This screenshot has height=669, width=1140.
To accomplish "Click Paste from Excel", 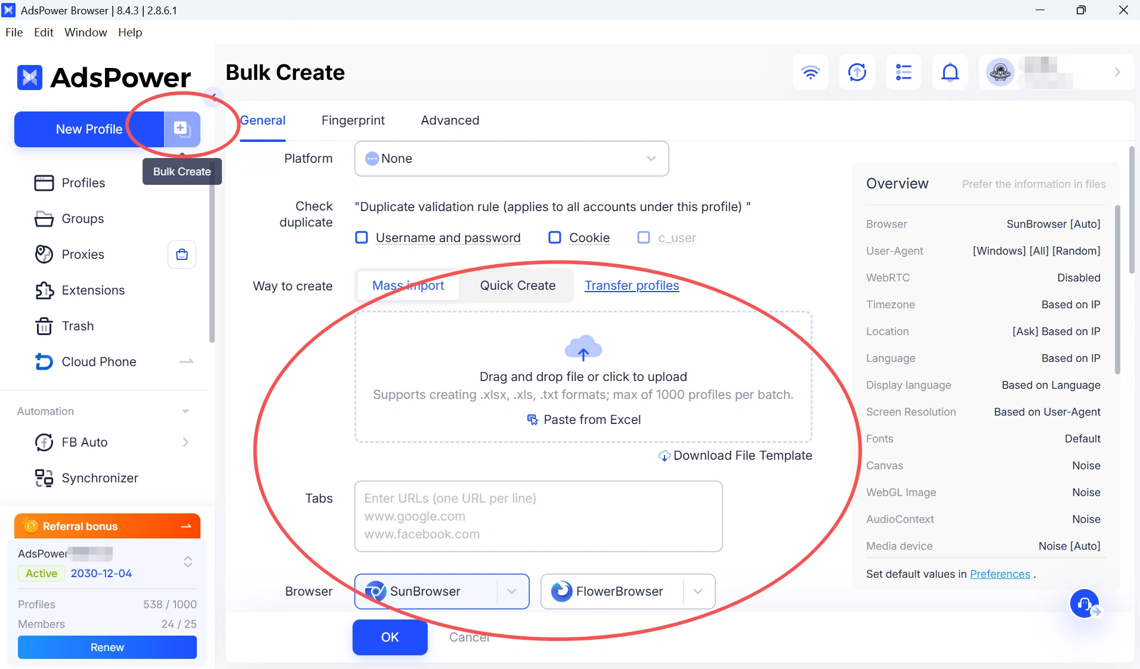I will click(x=583, y=419).
